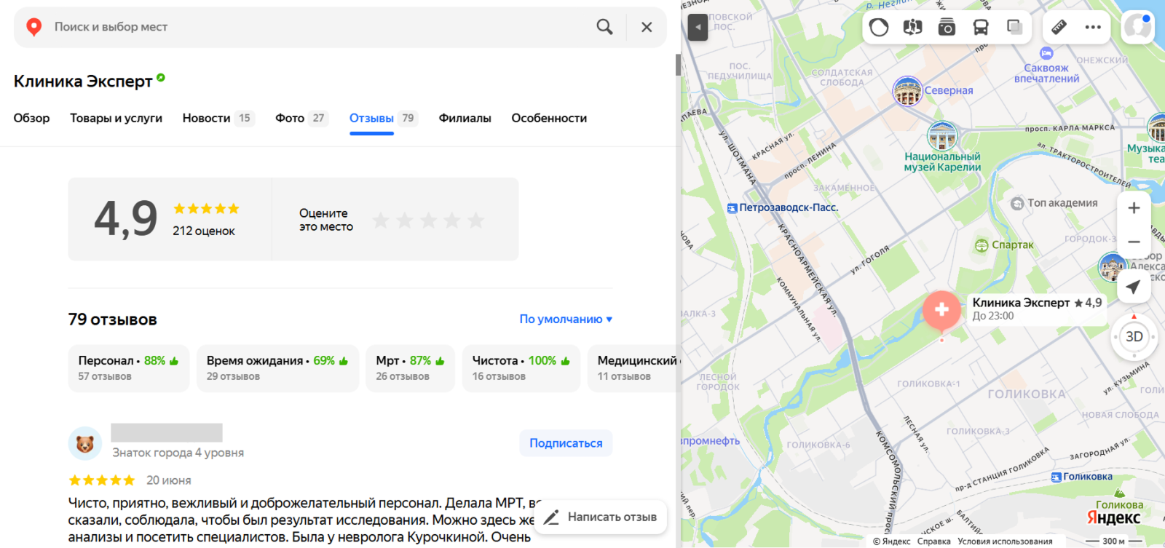Click the Поиск и выбор мест search field
The height and width of the screenshot is (548, 1165).
point(320,27)
